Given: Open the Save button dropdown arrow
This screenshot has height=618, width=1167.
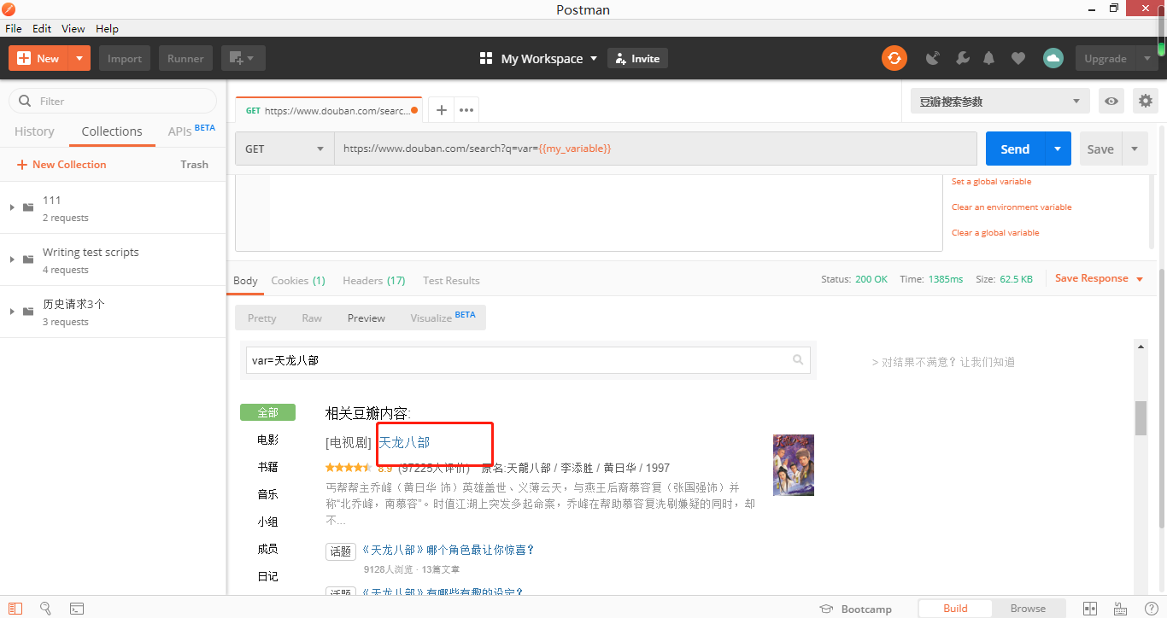Looking at the screenshot, I should [1135, 149].
